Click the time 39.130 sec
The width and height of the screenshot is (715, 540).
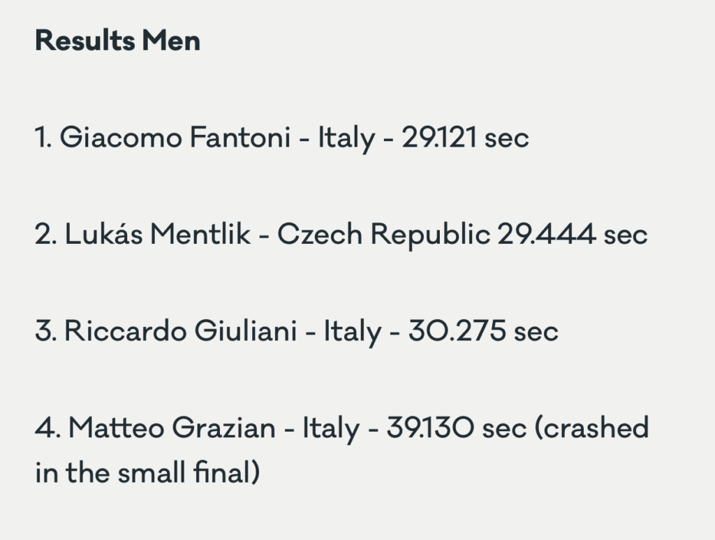457,428
